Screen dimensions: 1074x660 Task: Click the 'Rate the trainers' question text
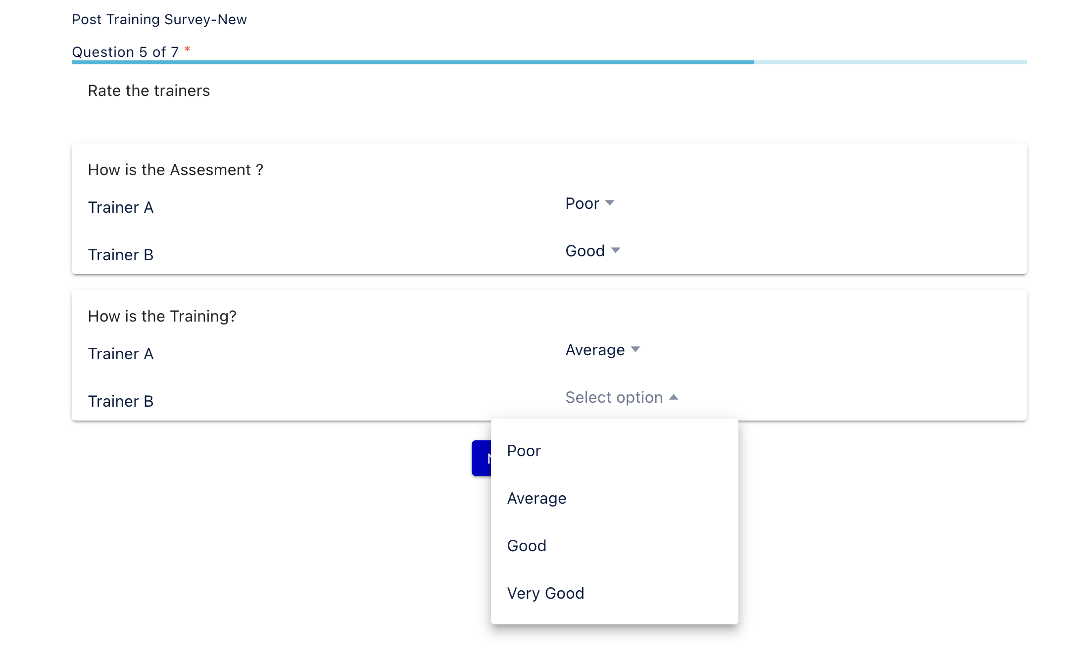coord(148,91)
